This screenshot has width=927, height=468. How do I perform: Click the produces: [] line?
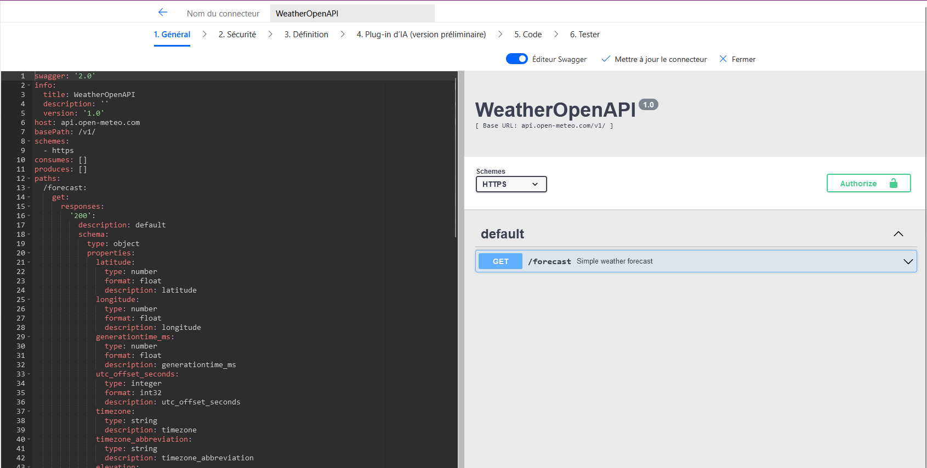pos(61,169)
